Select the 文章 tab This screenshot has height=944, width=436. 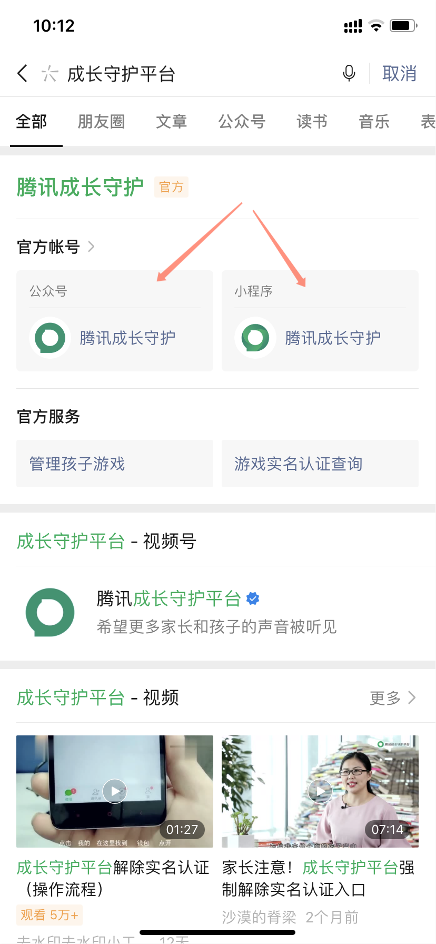(x=171, y=122)
